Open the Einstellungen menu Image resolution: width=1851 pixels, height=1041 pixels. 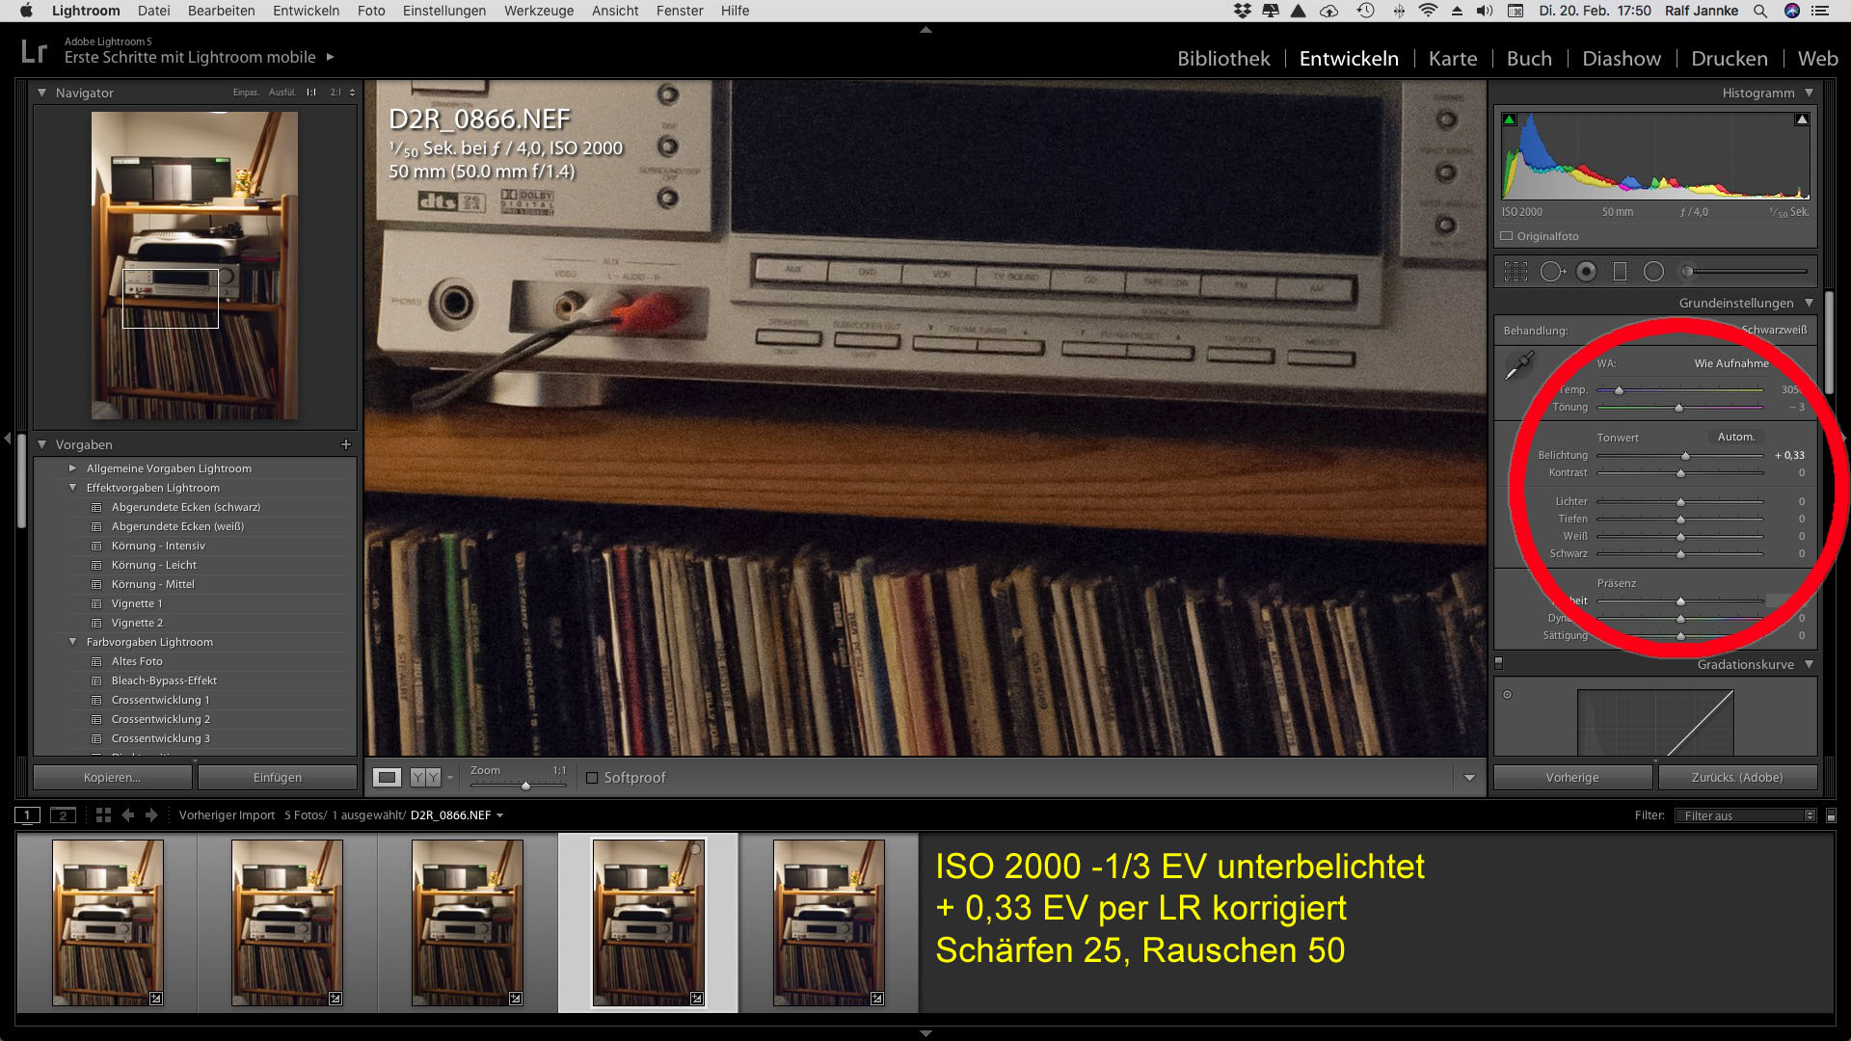444,11
